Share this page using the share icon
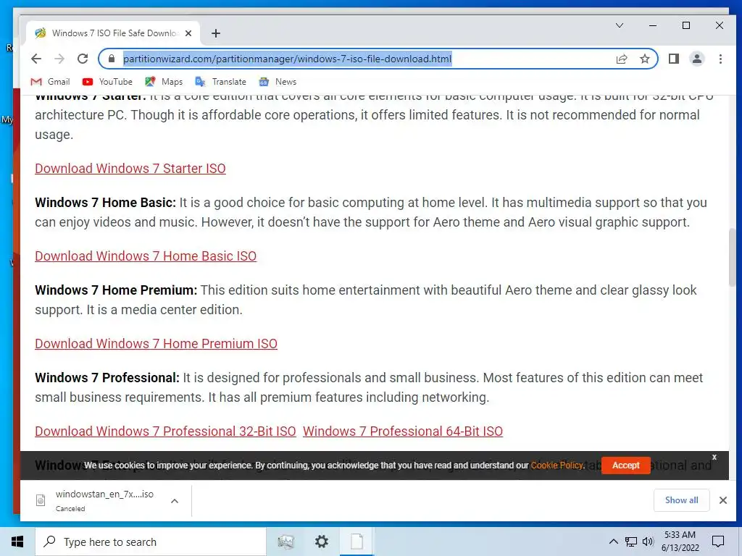742x556 pixels. (x=621, y=59)
